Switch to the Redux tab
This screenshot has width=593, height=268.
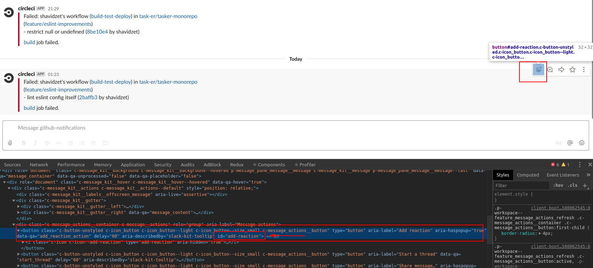(x=237, y=165)
